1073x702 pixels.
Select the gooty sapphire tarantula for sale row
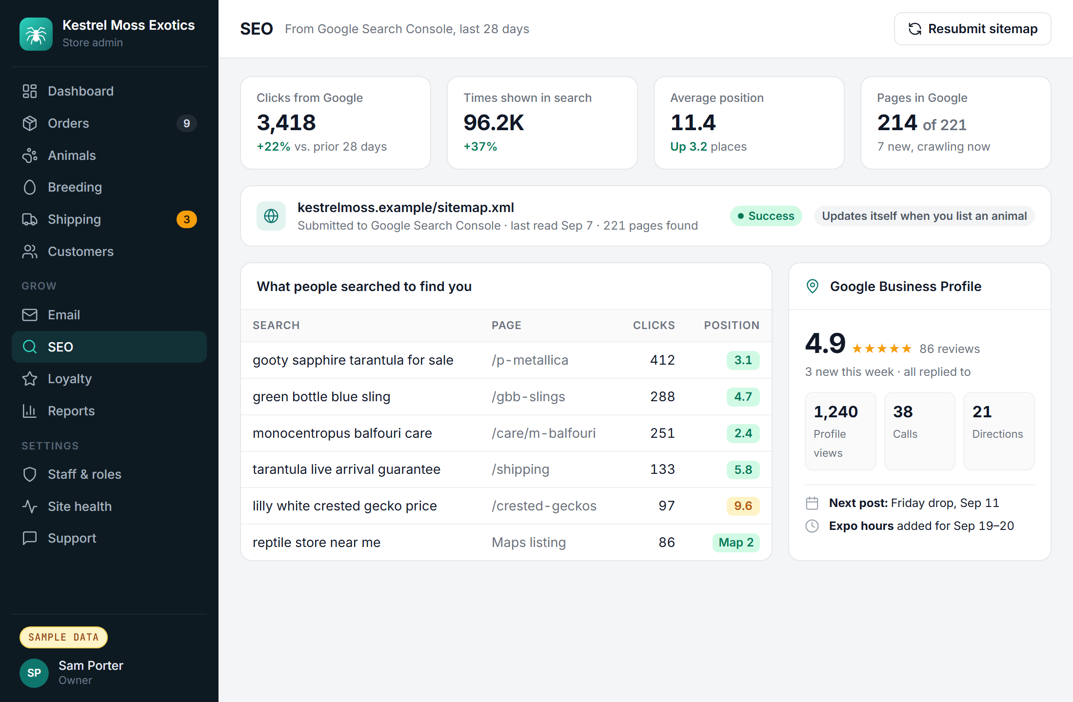[506, 360]
